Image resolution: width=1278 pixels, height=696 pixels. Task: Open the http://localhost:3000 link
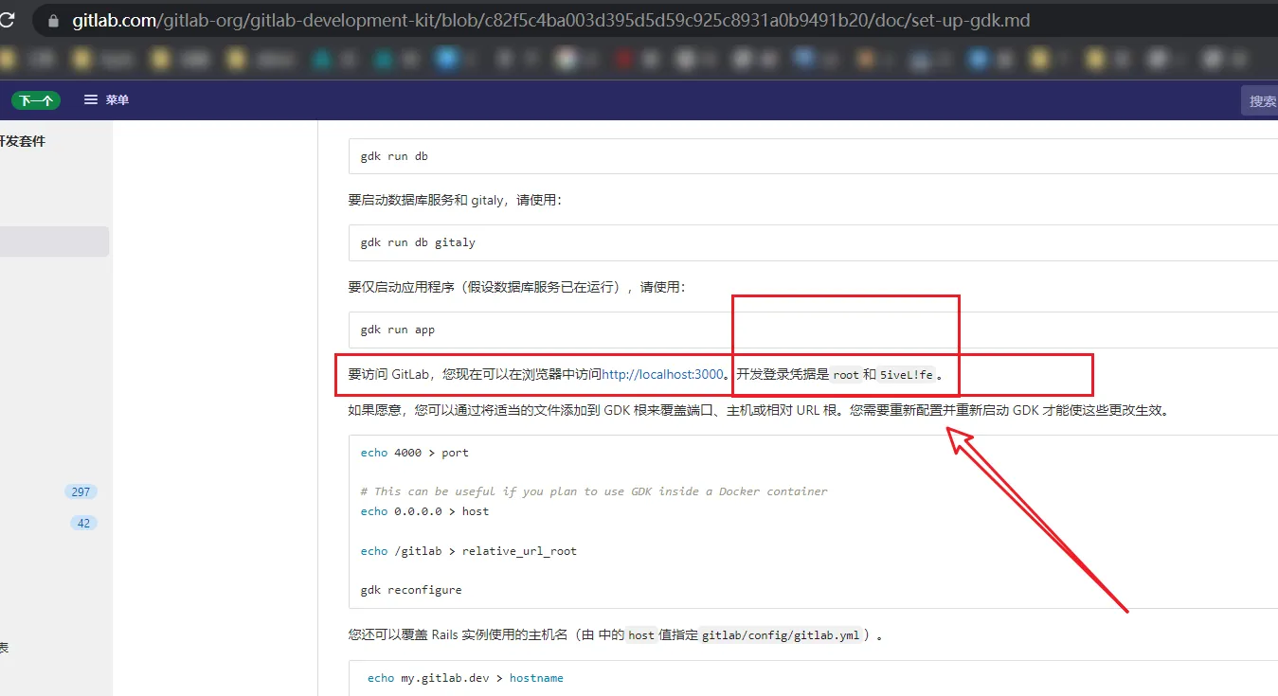[x=662, y=374]
